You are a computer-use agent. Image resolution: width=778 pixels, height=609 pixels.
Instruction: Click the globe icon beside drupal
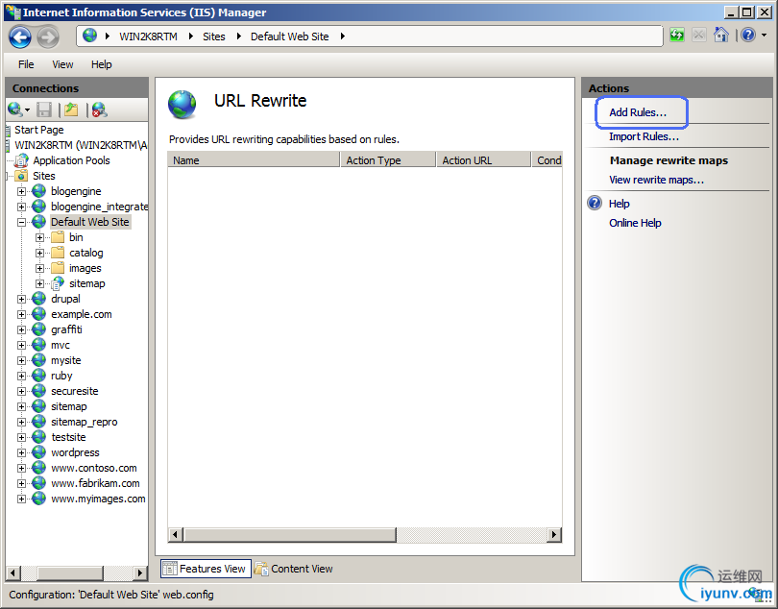[x=38, y=299]
